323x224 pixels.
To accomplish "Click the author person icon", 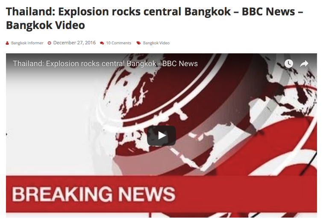I will tap(7, 43).
